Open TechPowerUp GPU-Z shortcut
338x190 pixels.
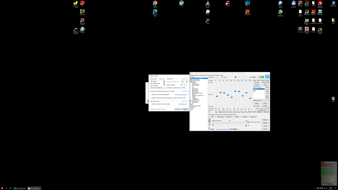(x=307, y=21)
